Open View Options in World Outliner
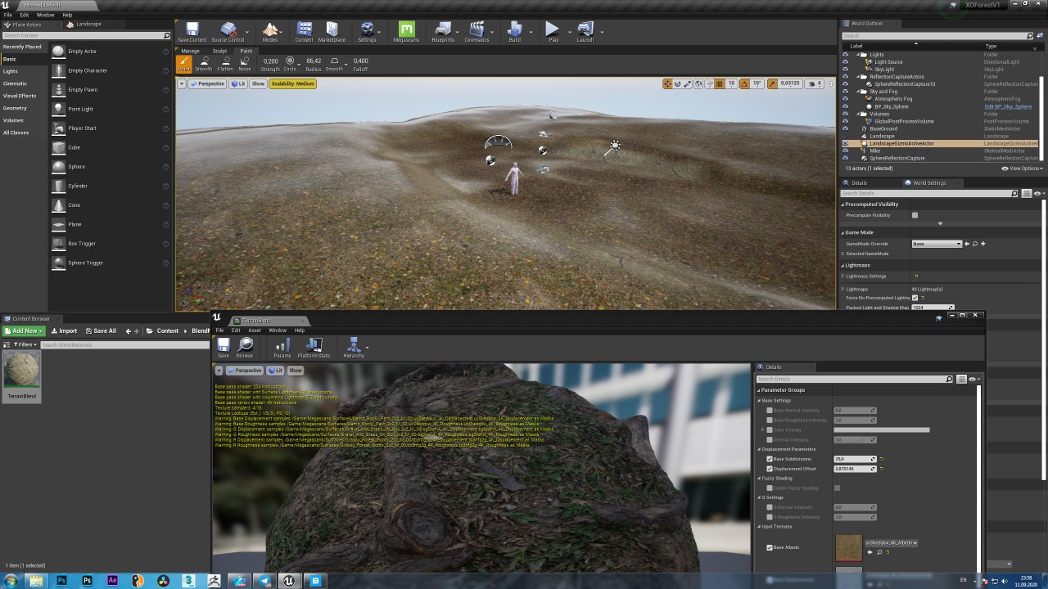 point(1022,169)
